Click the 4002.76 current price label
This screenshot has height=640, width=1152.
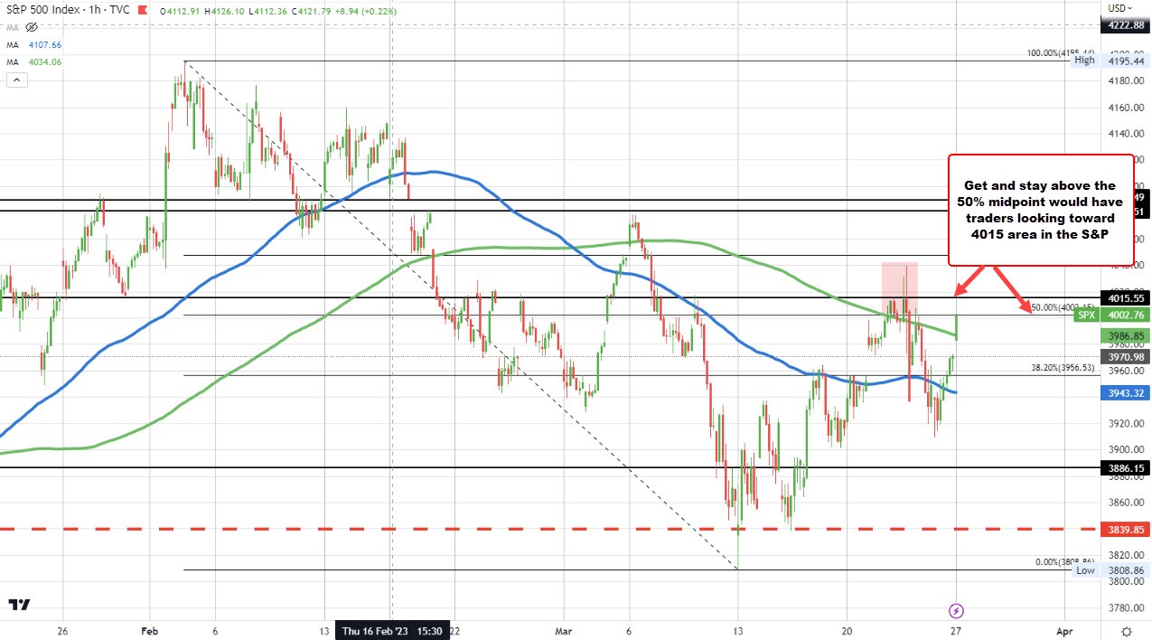click(x=1124, y=315)
